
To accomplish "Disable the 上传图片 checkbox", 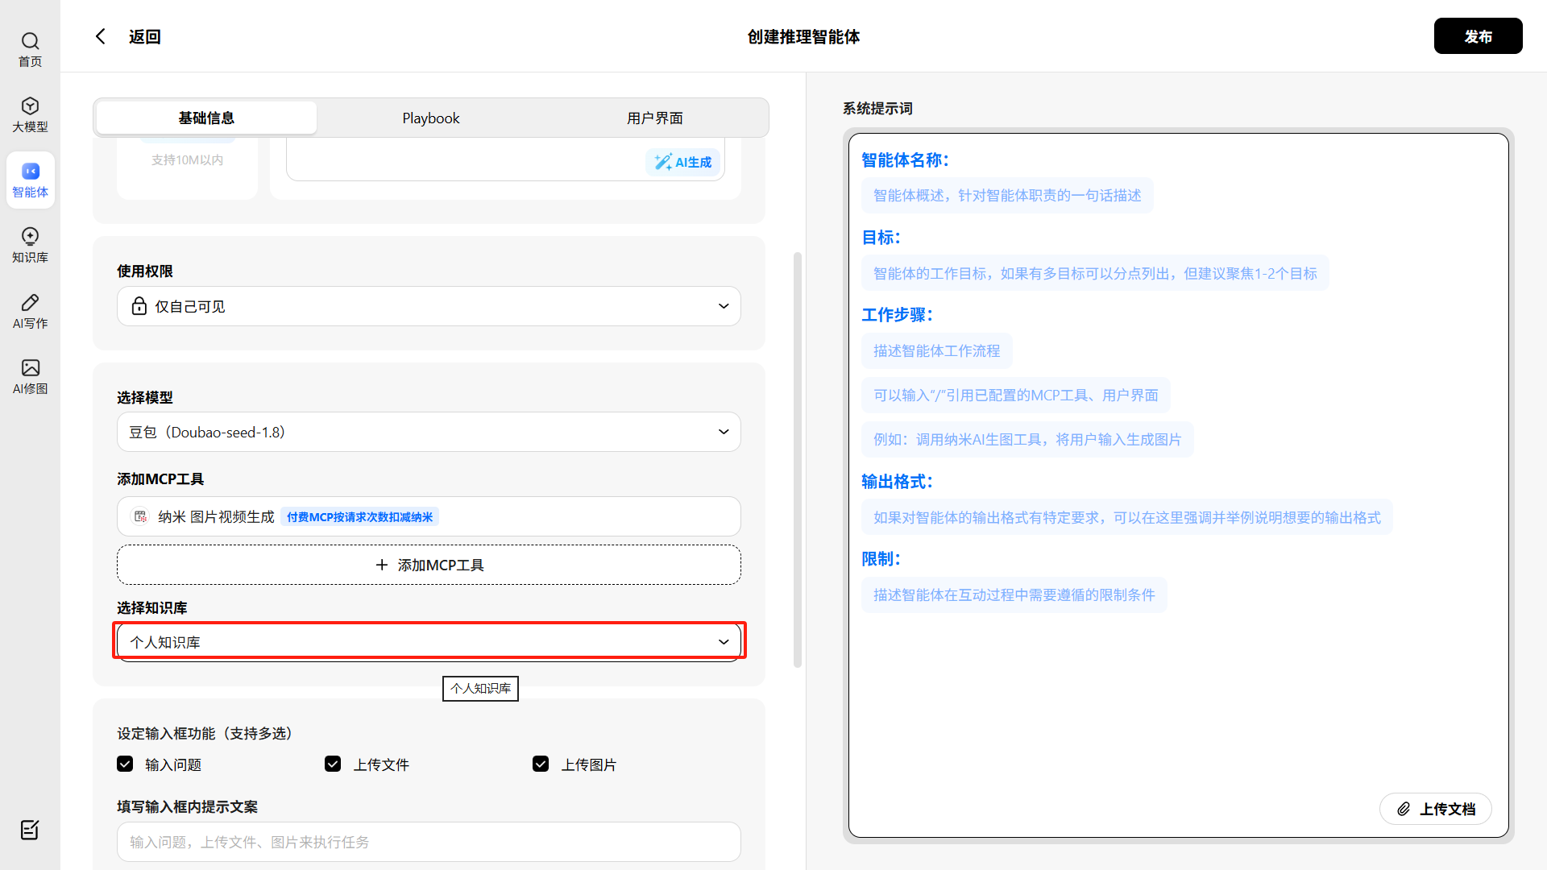I will pyautogui.click(x=541, y=764).
